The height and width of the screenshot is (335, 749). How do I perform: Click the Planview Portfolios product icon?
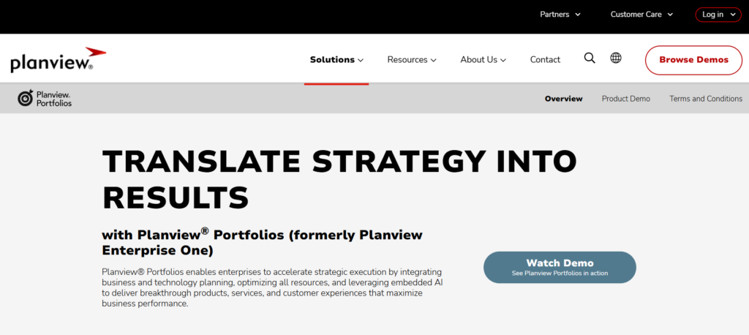pos(26,99)
